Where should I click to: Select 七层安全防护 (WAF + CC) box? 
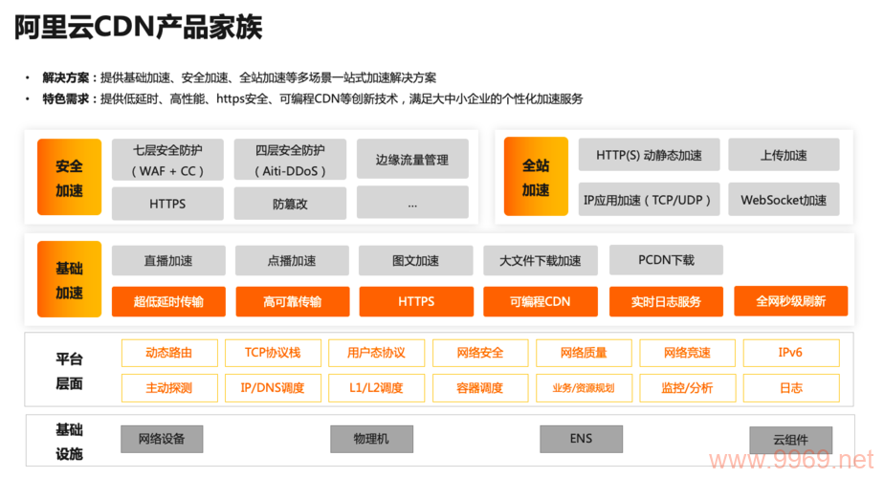pos(167,160)
